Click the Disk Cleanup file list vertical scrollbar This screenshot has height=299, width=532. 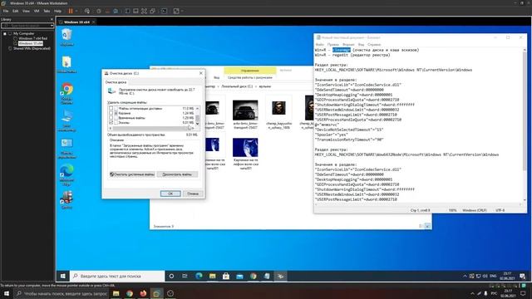pyautogui.click(x=198, y=116)
